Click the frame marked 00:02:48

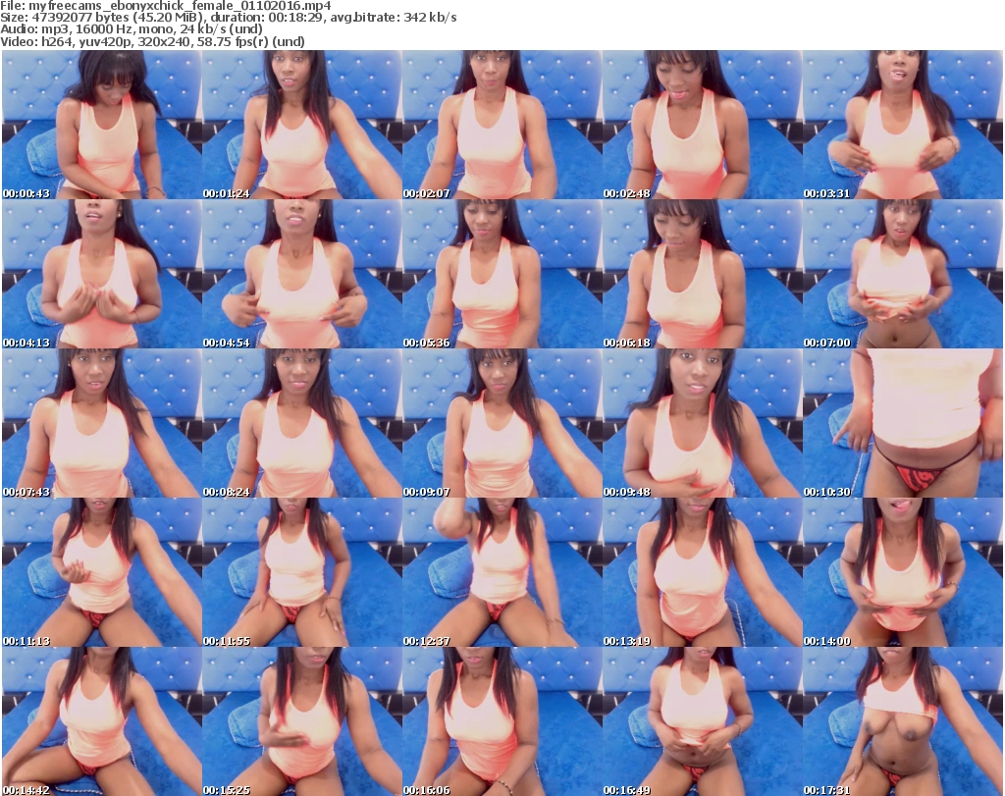point(702,125)
